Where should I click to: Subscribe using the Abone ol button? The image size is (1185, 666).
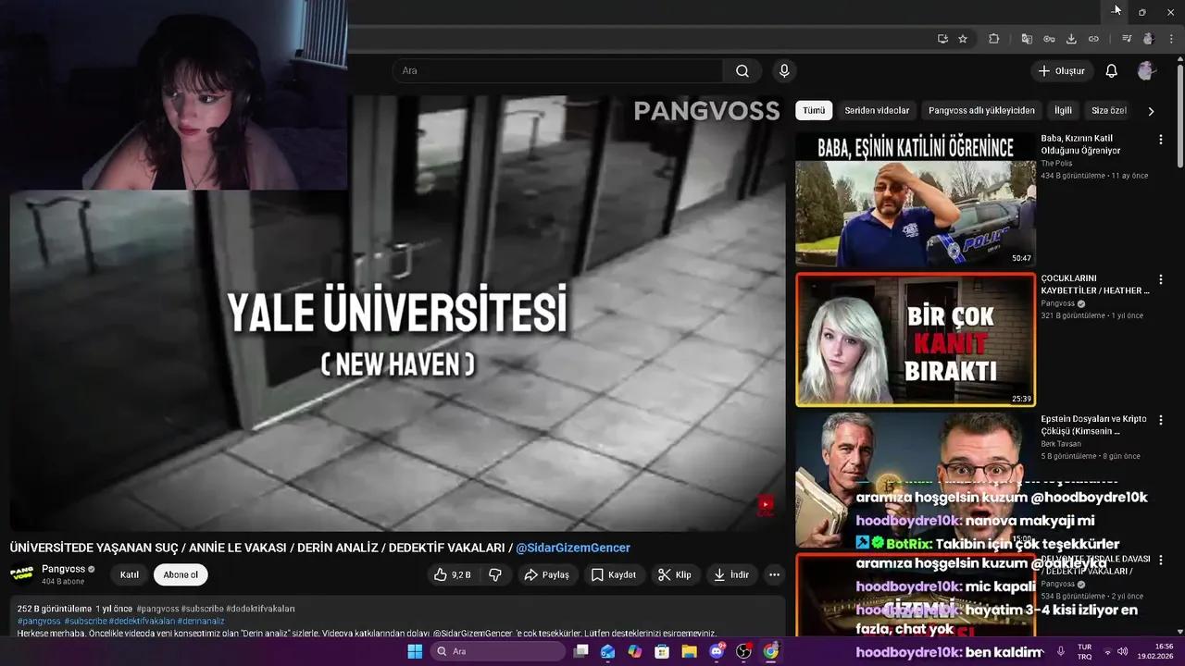click(x=181, y=574)
